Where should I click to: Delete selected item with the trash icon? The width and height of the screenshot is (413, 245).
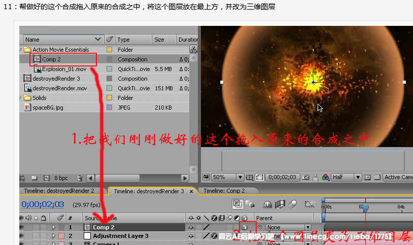click(x=80, y=178)
